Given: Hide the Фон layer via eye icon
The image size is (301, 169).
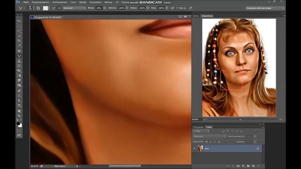Looking at the screenshot, I should (x=194, y=148).
